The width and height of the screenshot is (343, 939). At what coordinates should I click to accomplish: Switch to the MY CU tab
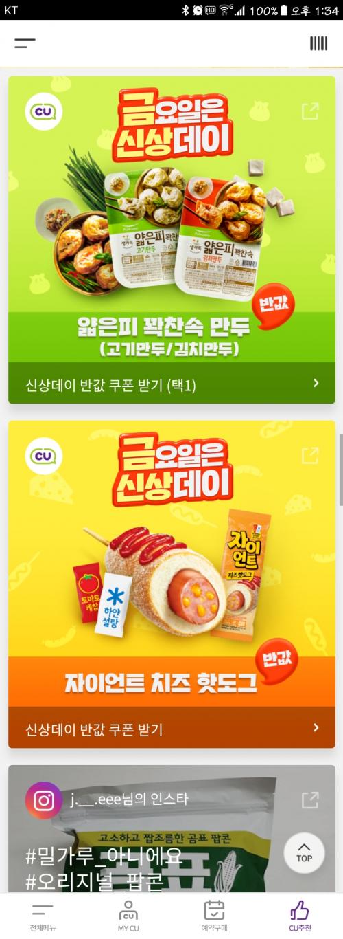pyautogui.click(x=128, y=917)
